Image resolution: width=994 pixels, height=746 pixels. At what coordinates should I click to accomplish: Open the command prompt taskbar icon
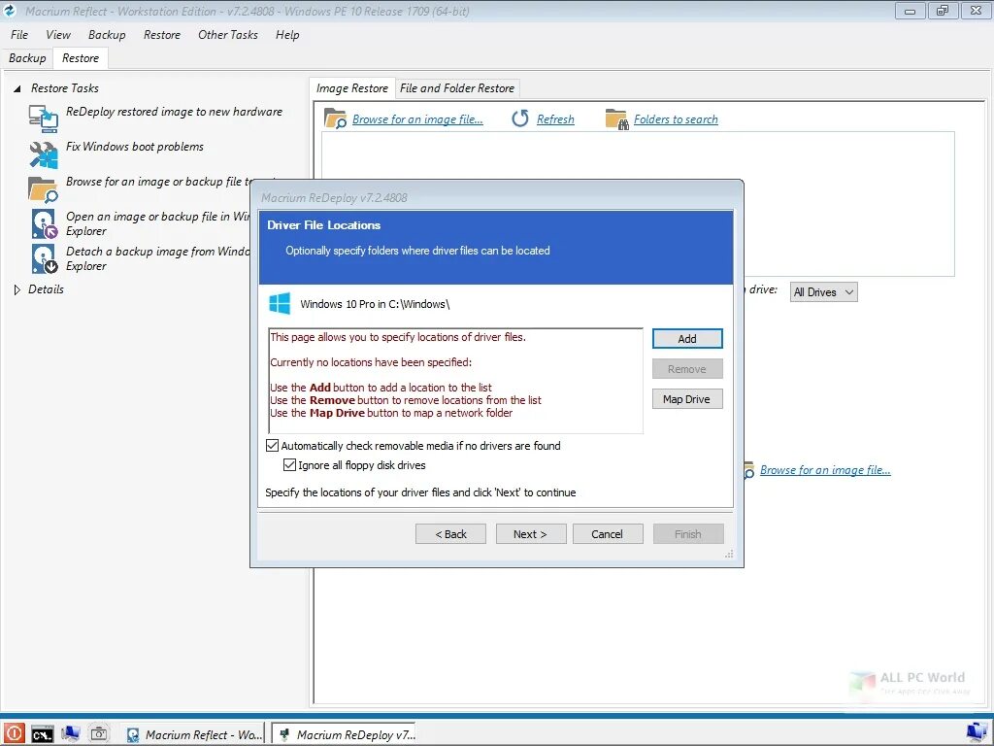(x=43, y=734)
